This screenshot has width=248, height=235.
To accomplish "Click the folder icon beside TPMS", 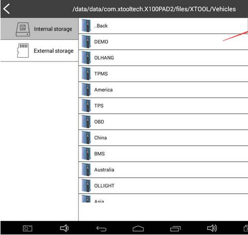I will [86, 74].
